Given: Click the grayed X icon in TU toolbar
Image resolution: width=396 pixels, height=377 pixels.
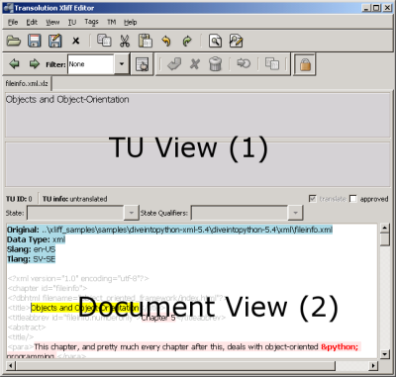Looking at the screenshot, I should point(195,63).
